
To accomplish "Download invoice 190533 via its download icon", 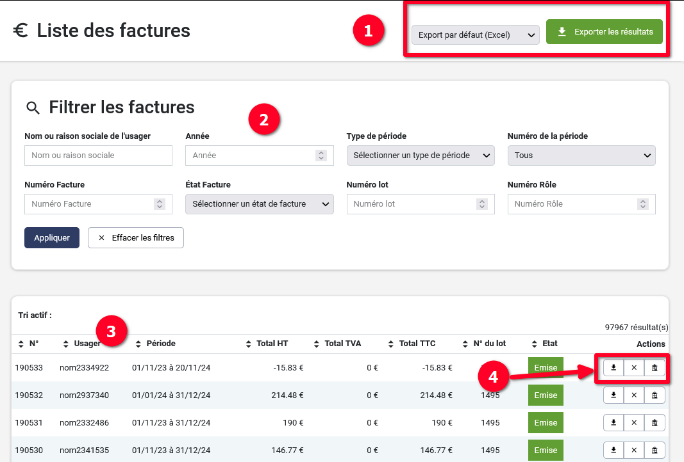I will (x=613, y=368).
